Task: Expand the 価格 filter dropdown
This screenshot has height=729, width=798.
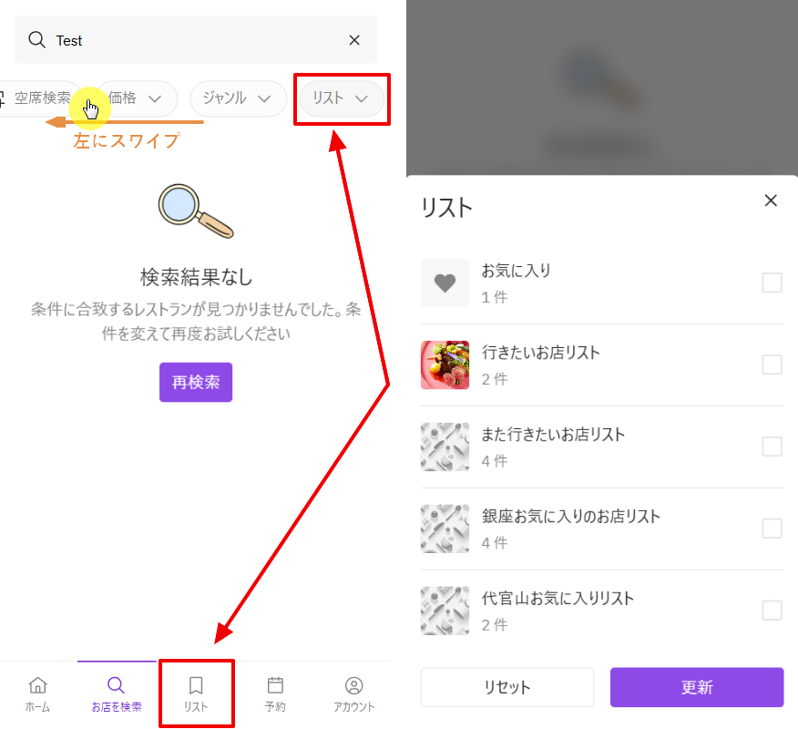Action: pyautogui.click(x=137, y=98)
